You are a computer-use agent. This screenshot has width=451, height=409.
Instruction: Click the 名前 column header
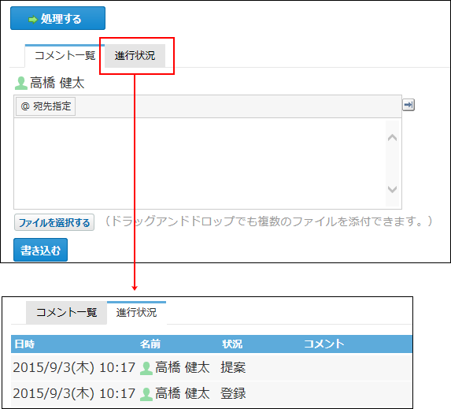click(x=150, y=344)
